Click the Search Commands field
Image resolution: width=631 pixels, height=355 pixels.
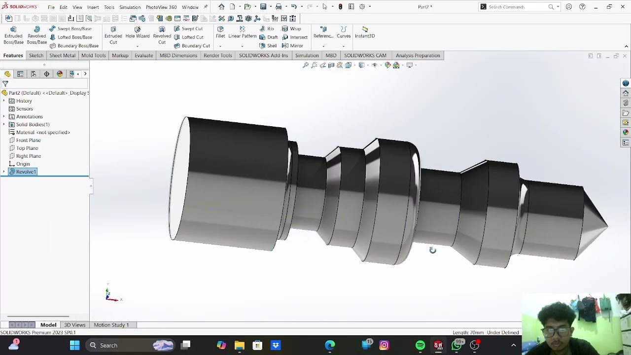pos(518,7)
